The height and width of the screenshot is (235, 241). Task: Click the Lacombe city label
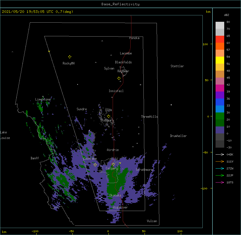pos(126,53)
